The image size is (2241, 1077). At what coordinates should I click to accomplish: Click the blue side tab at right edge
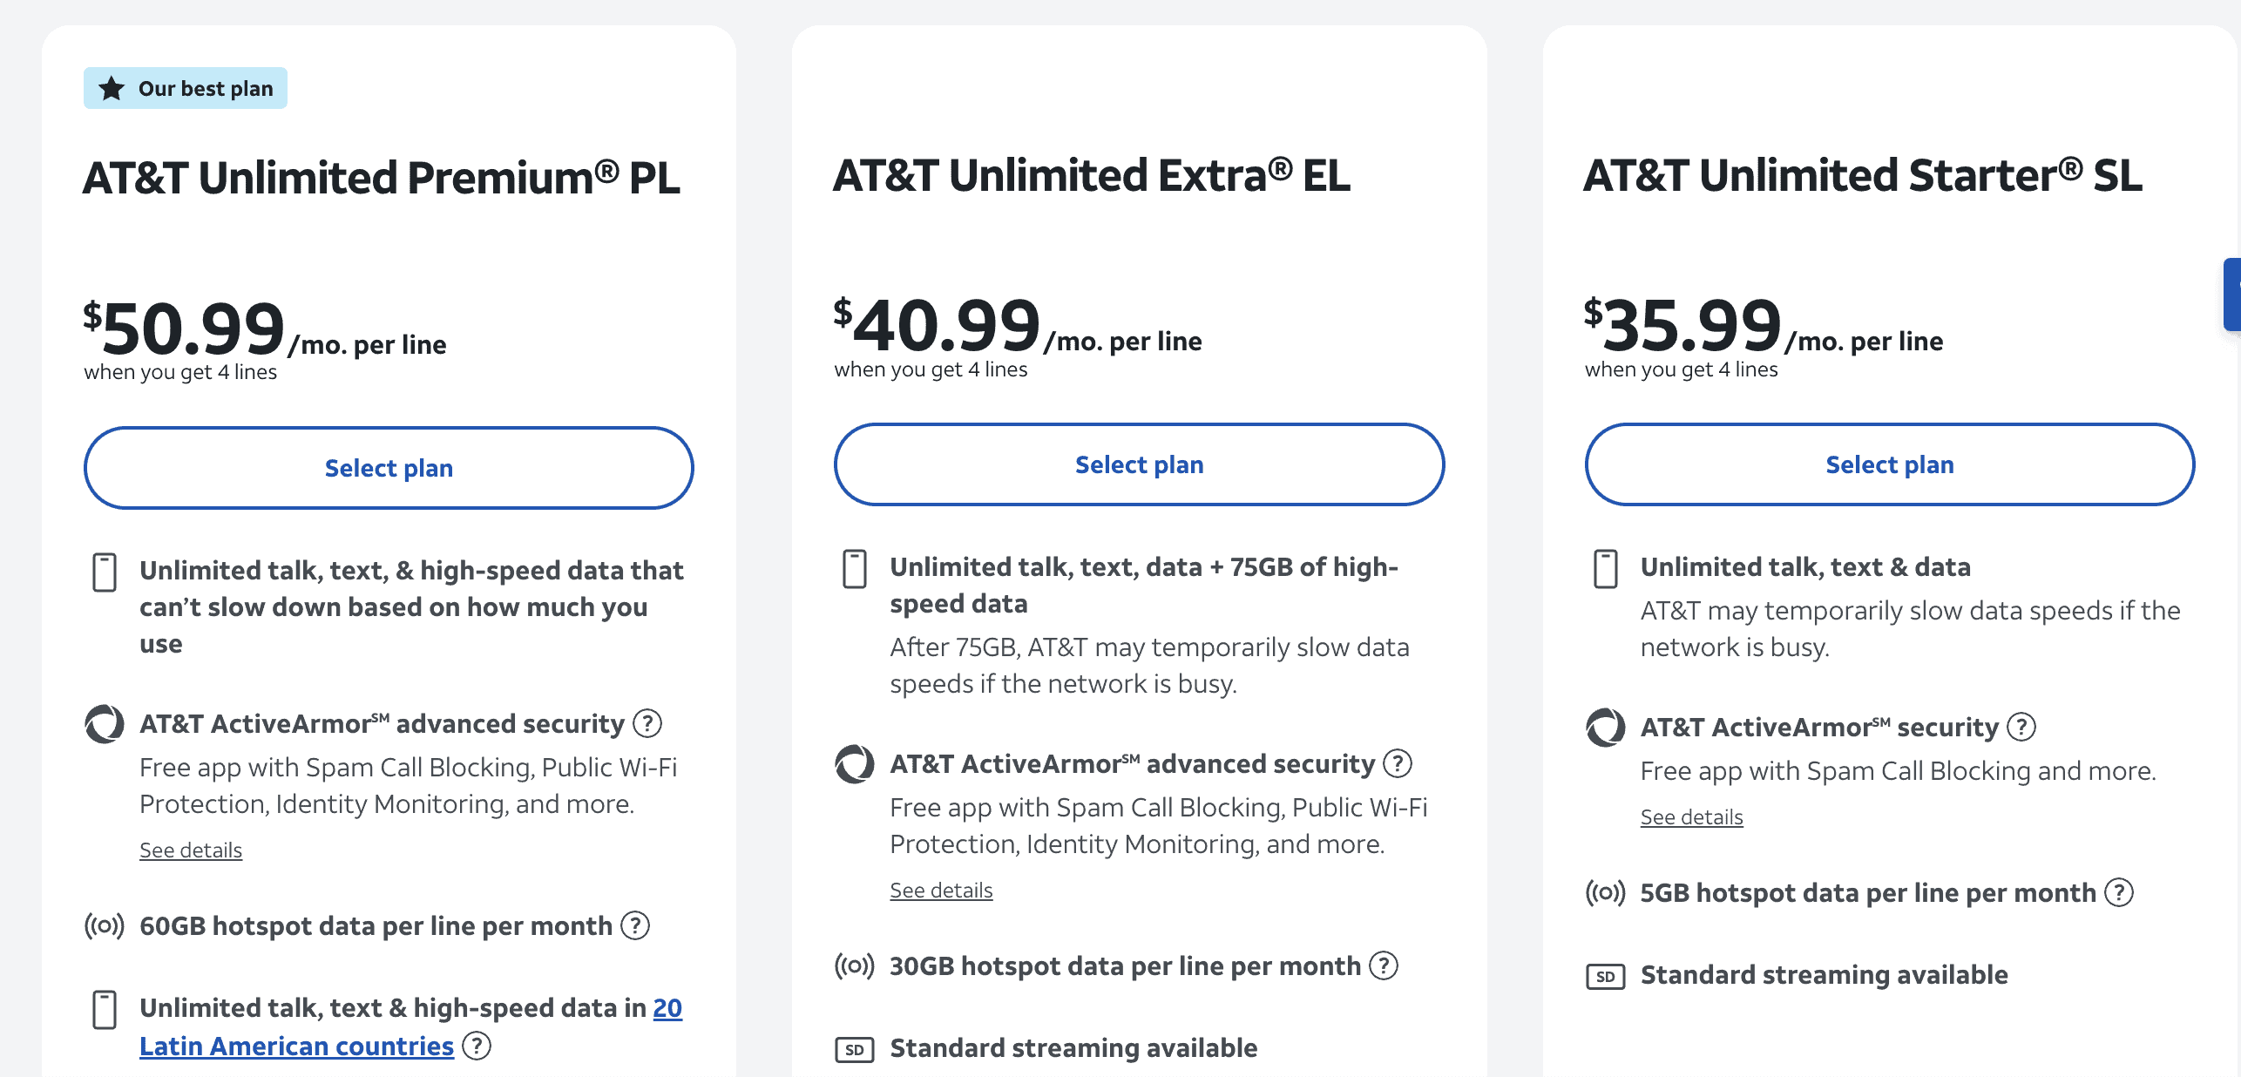pos(2232,295)
